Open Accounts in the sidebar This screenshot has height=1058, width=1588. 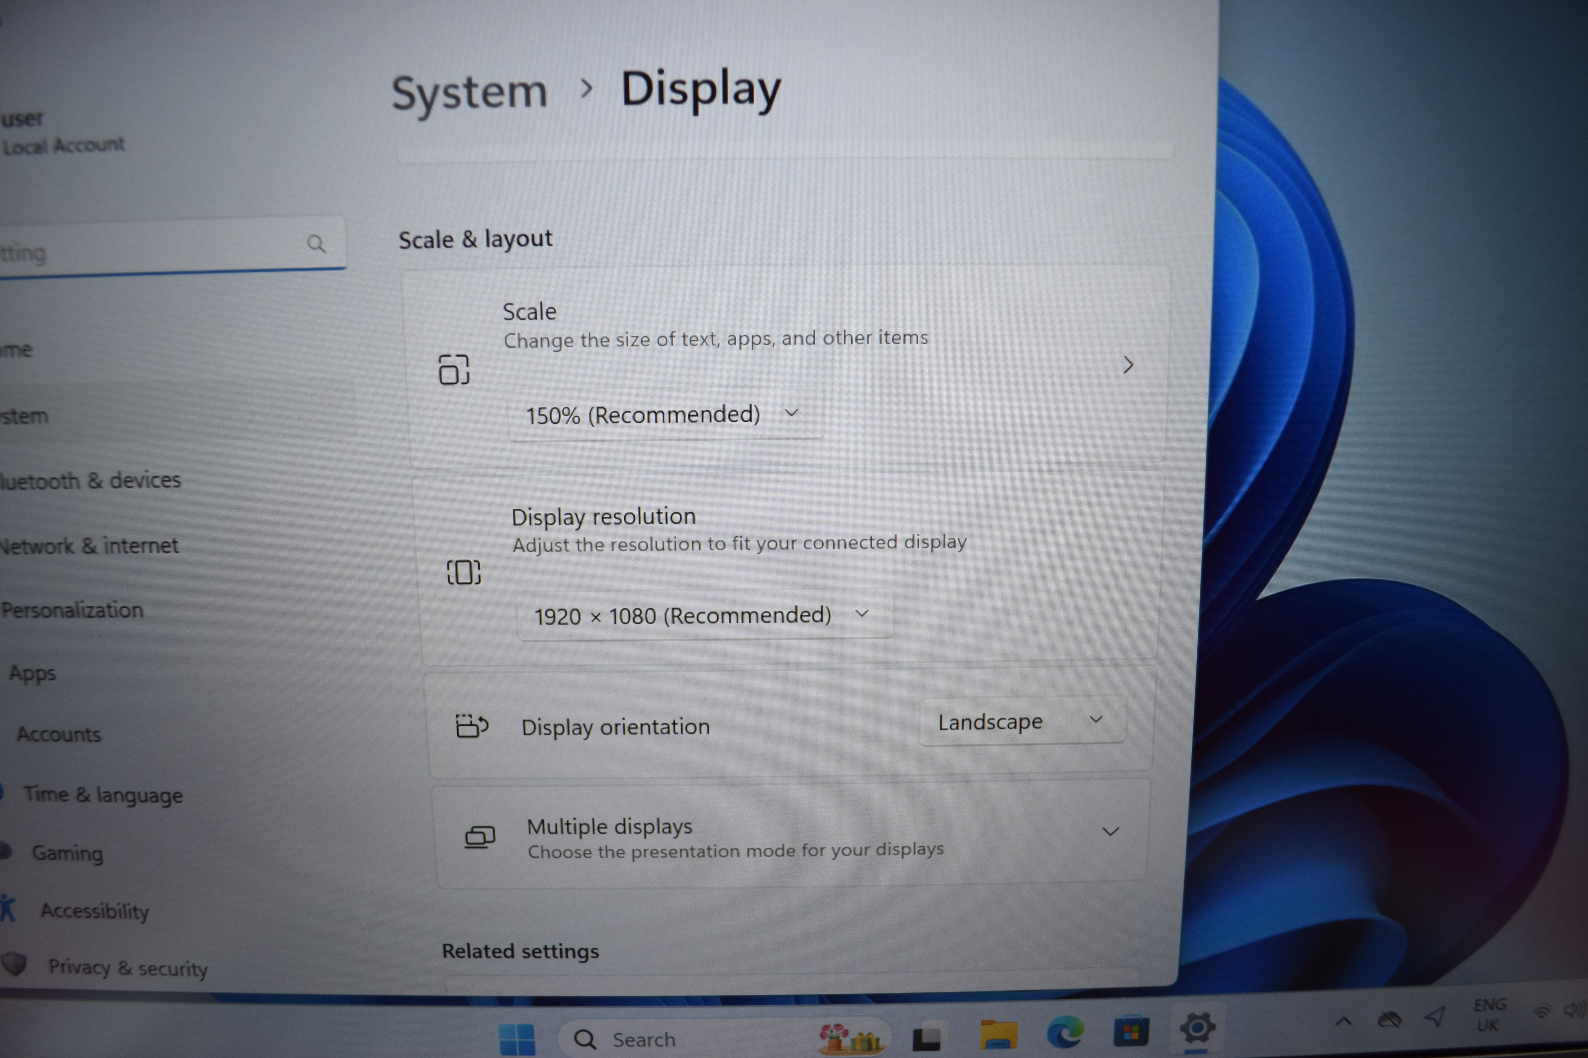click(x=59, y=734)
